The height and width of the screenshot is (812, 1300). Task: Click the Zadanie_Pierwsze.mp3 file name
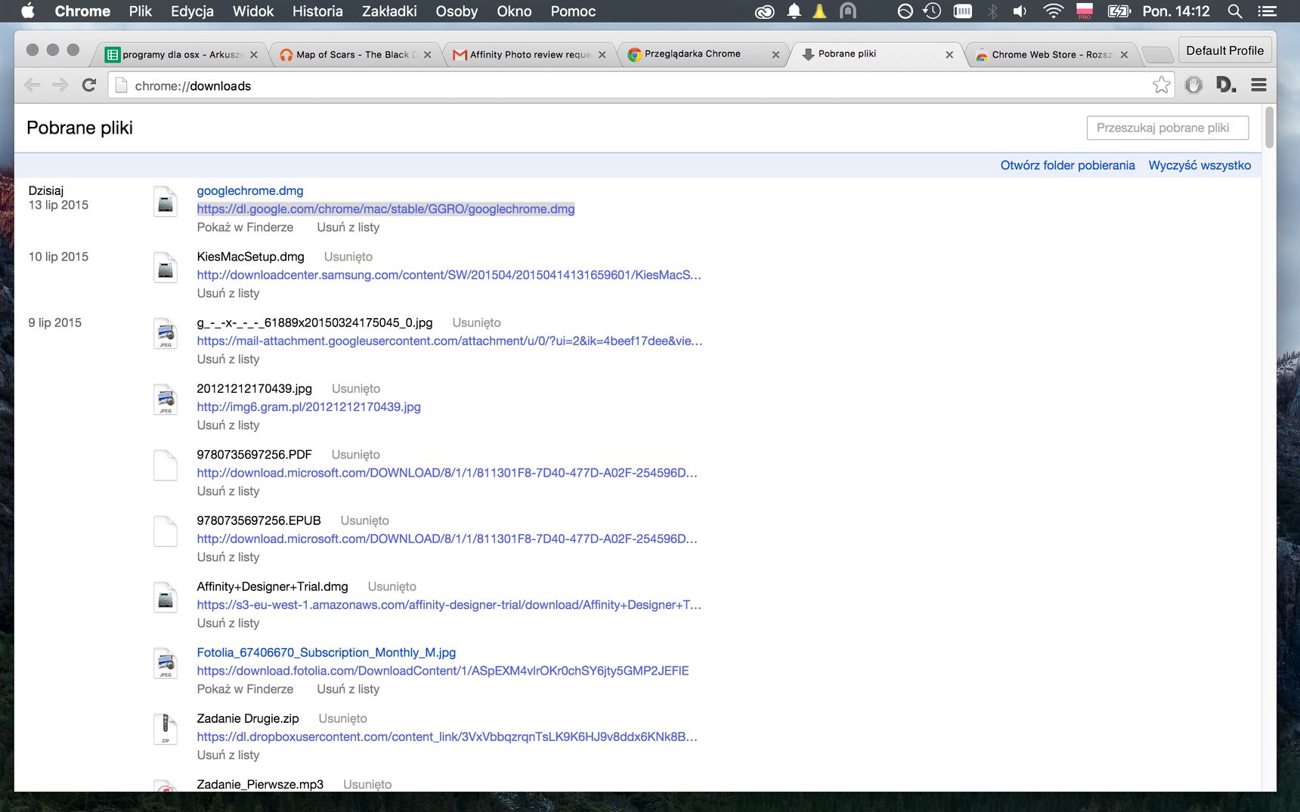(x=260, y=784)
